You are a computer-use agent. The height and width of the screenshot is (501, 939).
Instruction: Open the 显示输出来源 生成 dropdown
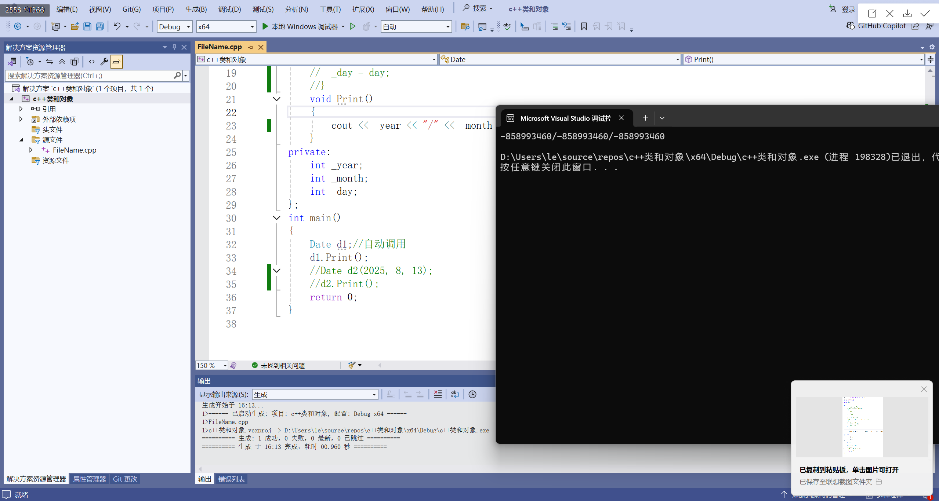tap(315, 395)
